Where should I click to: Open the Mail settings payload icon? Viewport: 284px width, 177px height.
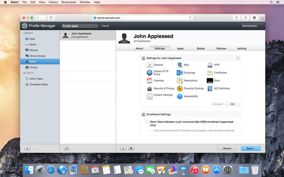[180, 65]
